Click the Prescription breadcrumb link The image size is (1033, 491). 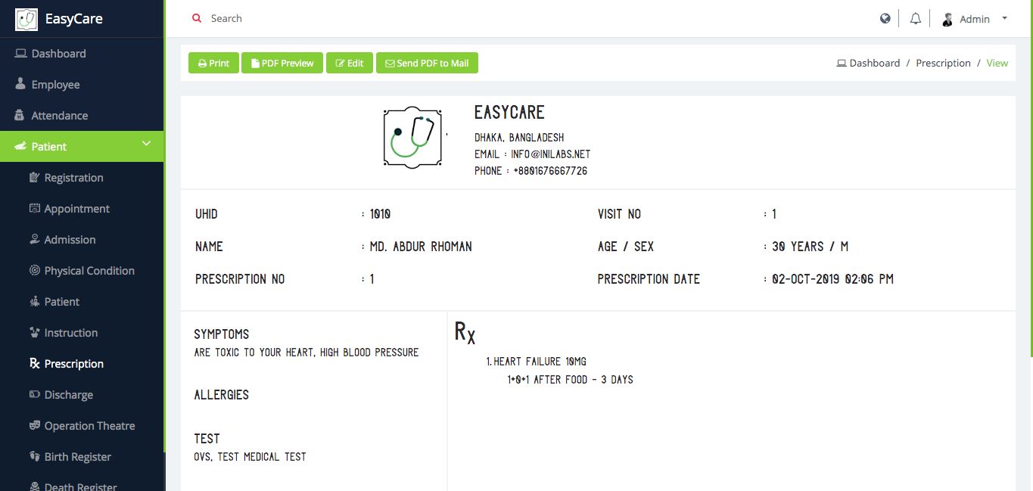(x=943, y=63)
